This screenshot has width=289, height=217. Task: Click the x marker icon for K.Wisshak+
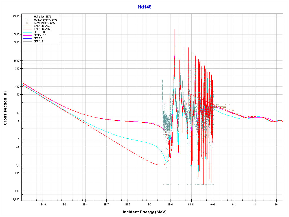point(27,23)
